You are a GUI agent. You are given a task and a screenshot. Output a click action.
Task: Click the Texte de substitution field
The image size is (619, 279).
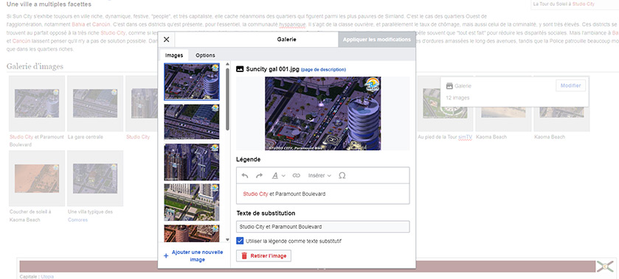coord(323,227)
